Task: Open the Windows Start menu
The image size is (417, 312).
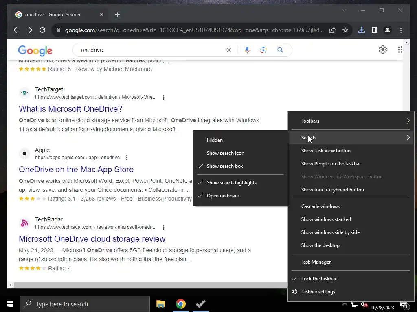Action: [10, 304]
